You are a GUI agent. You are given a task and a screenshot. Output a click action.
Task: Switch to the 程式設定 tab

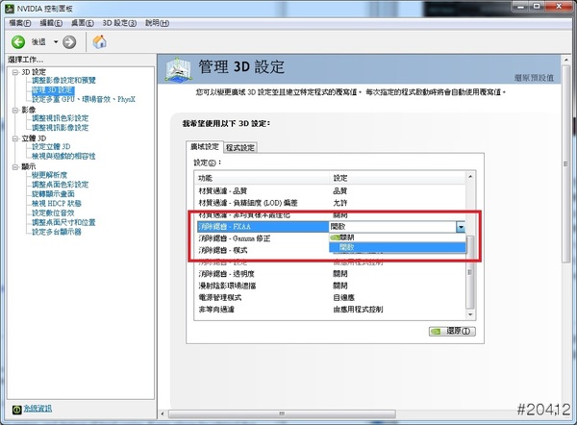pyautogui.click(x=240, y=147)
